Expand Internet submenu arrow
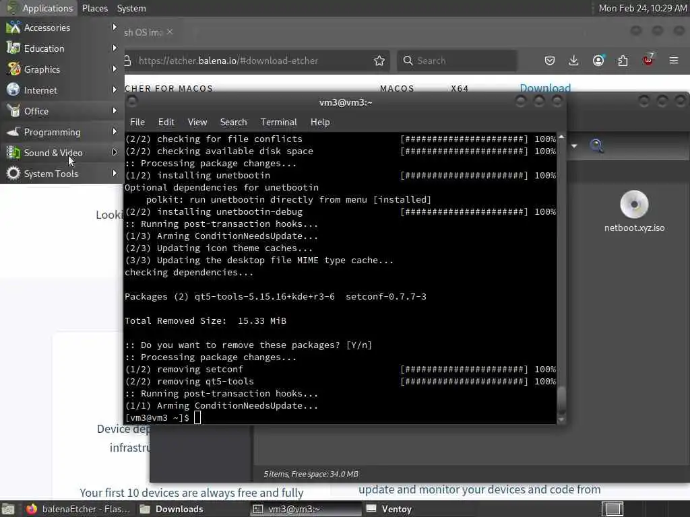The width and height of the screenshot is (690, 517). [x=115, y=90]
